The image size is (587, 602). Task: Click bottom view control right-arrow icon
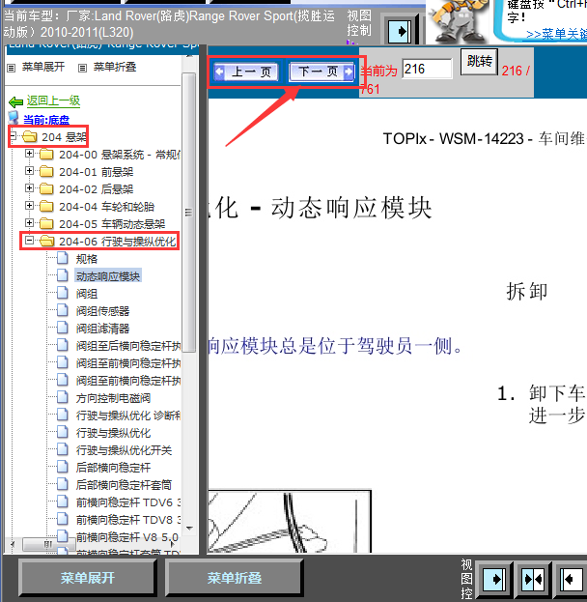tap(494, 579)
